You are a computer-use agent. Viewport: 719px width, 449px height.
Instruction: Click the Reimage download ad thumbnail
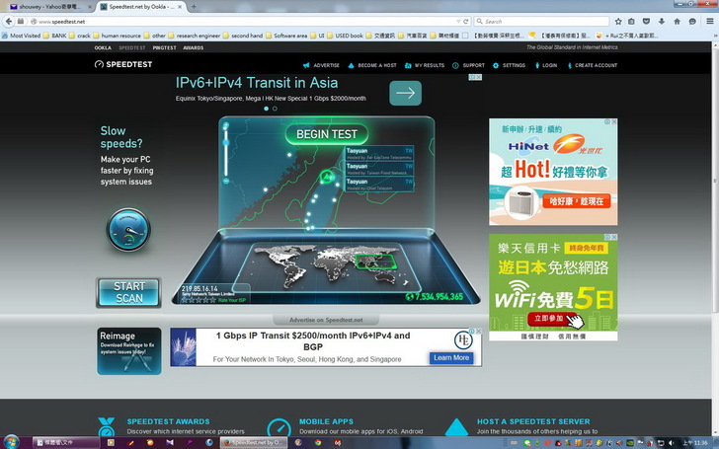click(128, 351)
